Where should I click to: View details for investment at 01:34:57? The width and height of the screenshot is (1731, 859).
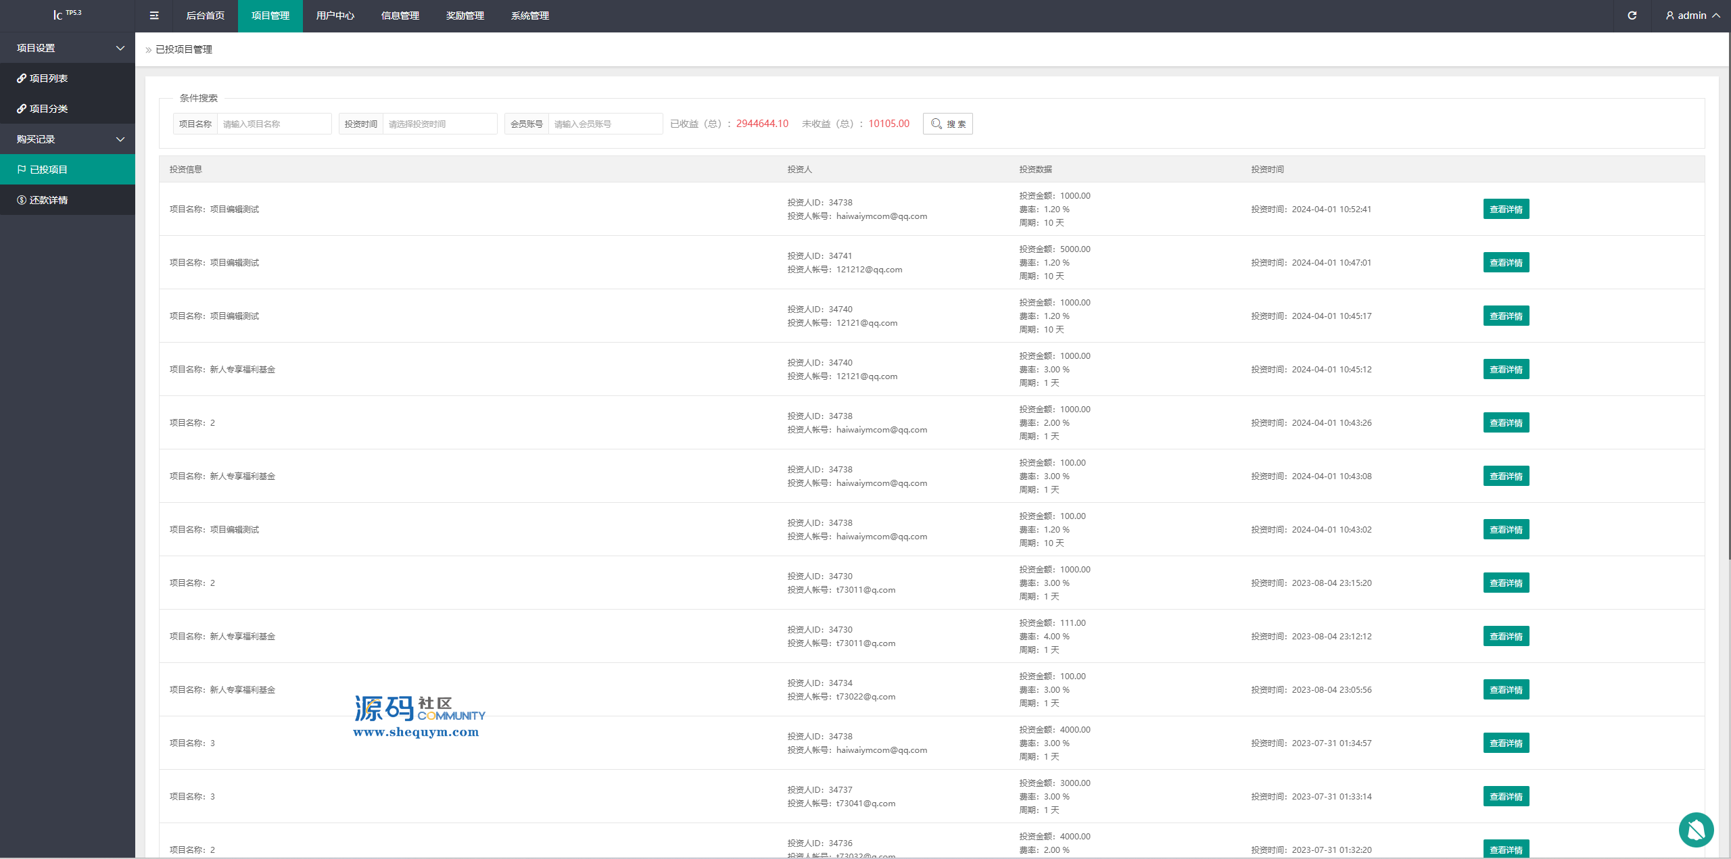click(1506, 743)
